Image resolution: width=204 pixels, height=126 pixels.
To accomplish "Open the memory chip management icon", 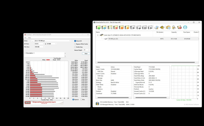I will (x=162, y=27).
